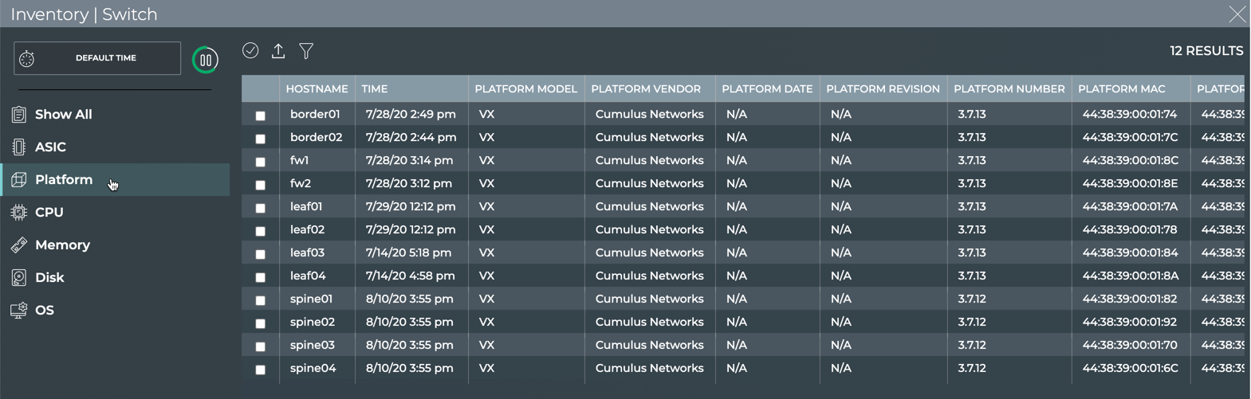
Task: Pause auto-refresh with the green circle button
Action: [x=205, y=60]
